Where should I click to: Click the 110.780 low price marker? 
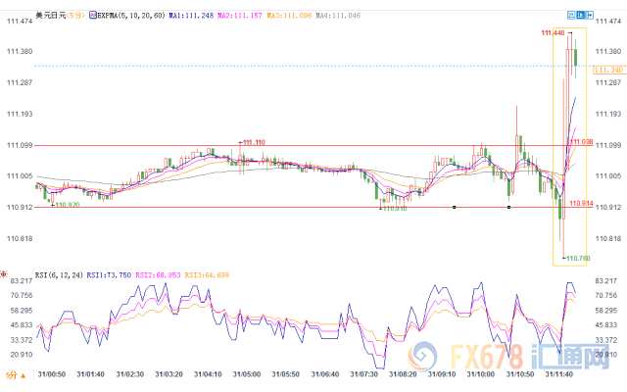pyautogui.click(x=578, y=259)
